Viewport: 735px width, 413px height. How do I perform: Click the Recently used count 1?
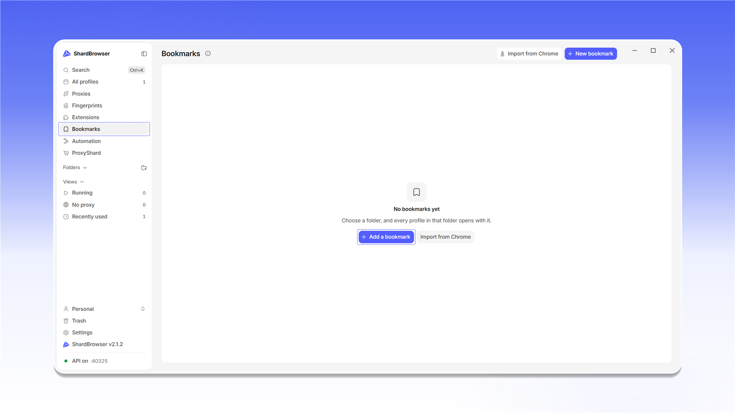point(144,216)
